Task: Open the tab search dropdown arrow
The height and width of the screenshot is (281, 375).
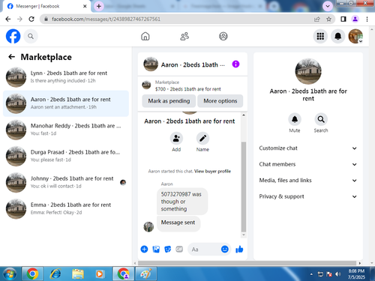Action: coord(328,6)
